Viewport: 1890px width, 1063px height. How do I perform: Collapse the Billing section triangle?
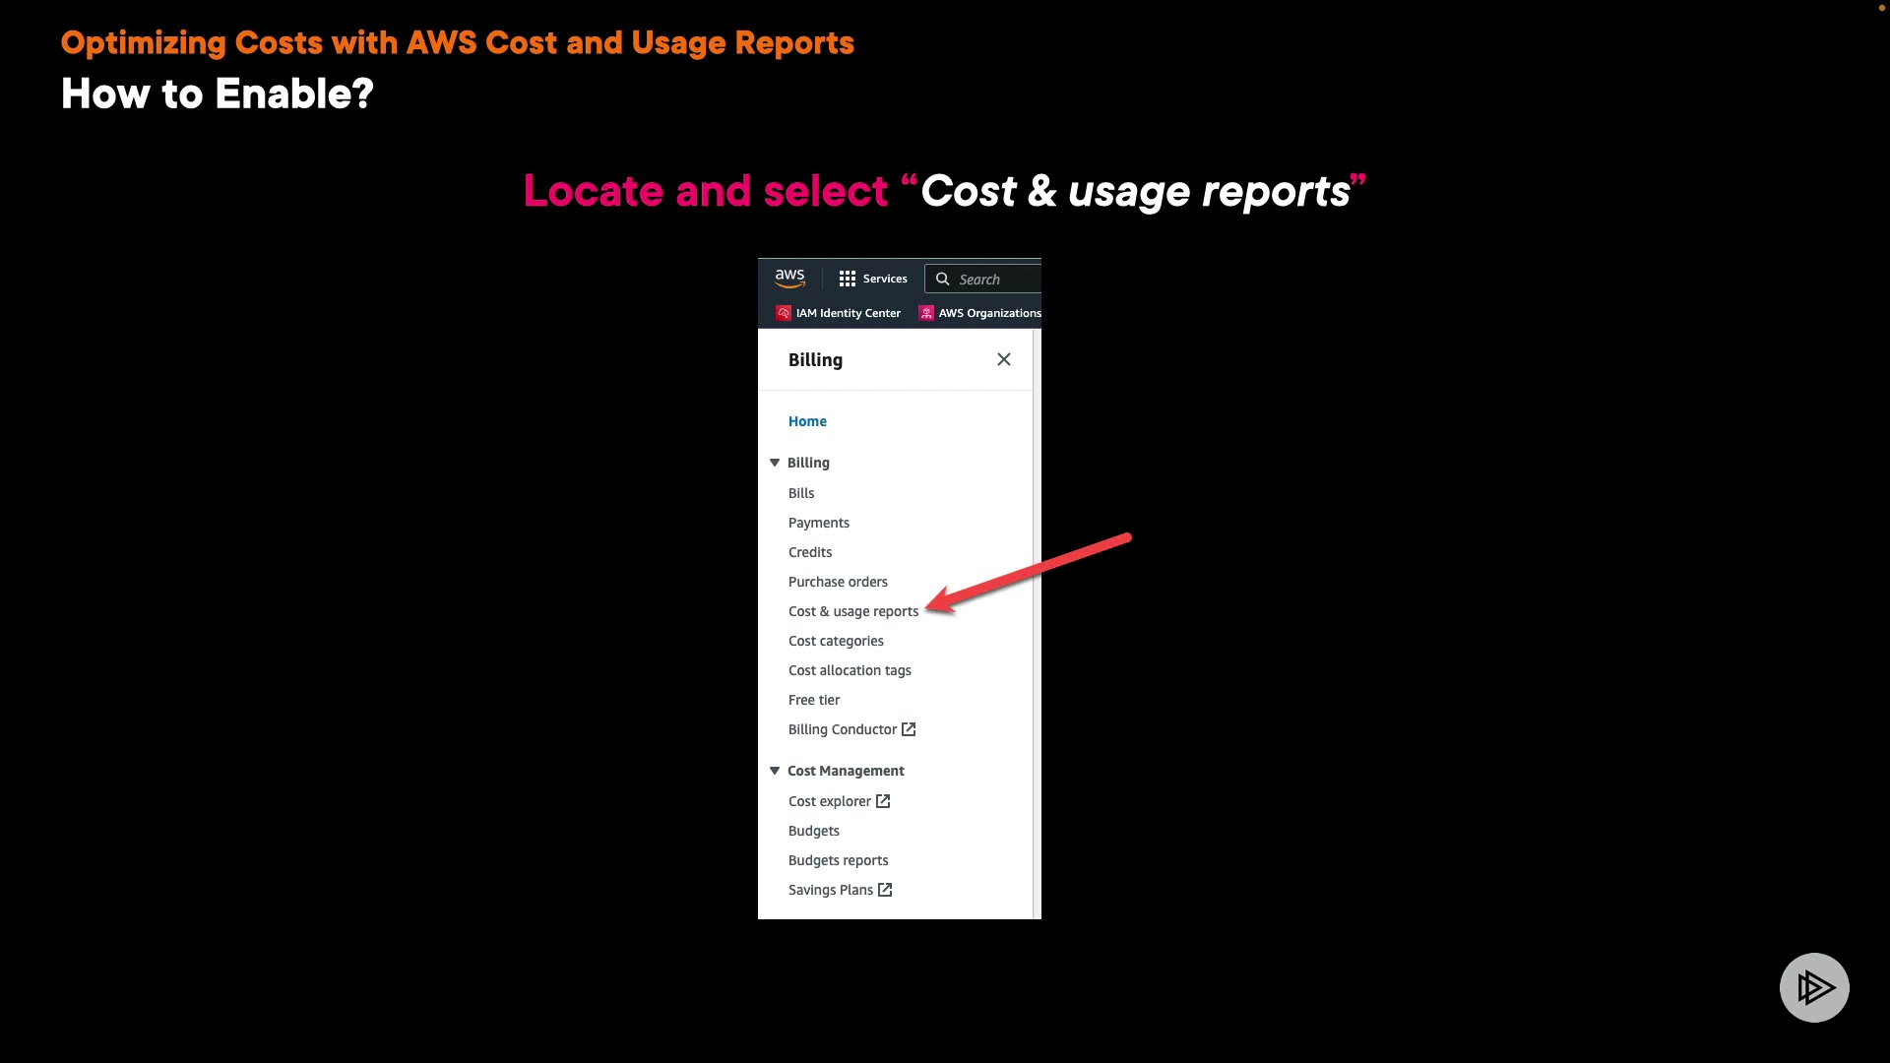775,463
